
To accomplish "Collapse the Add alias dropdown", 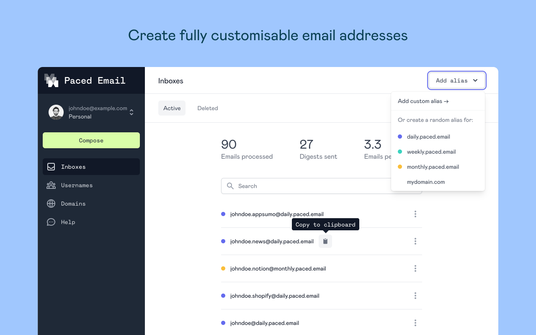I will (456, 80).
